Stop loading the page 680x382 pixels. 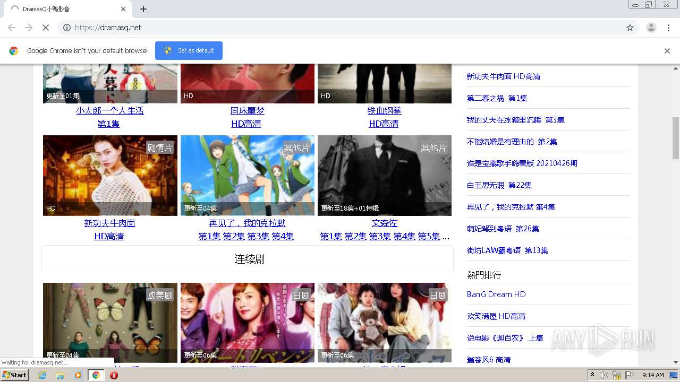46,28
